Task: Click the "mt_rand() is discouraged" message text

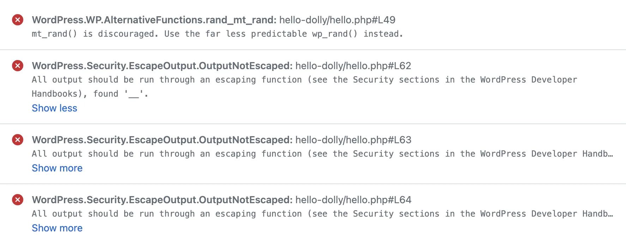Action: click(217, 34)
